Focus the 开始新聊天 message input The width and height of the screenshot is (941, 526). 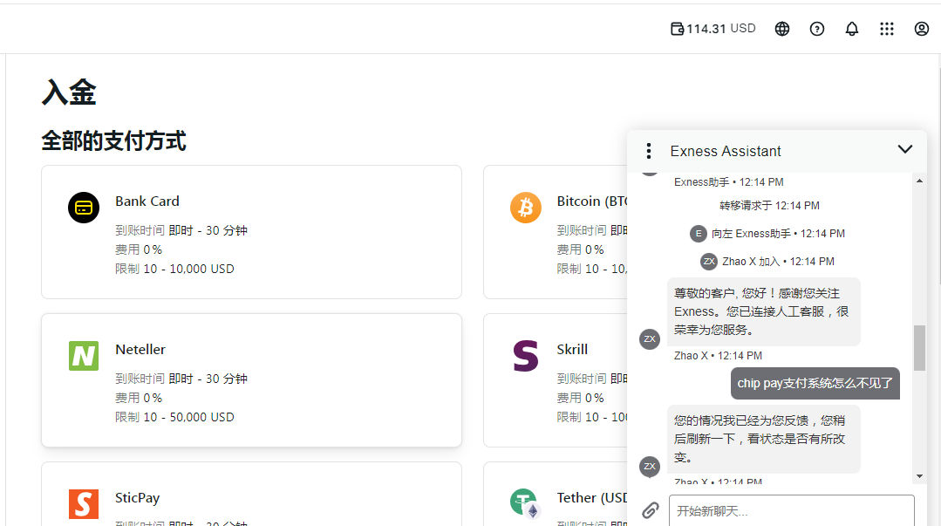[792, 511]
